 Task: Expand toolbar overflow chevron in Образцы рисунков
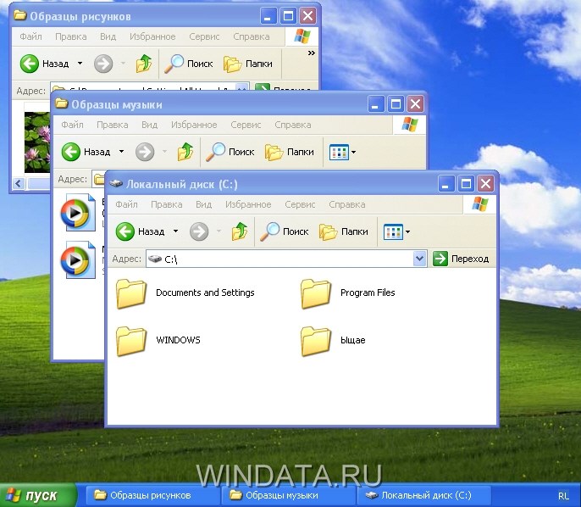click(312, 53)
